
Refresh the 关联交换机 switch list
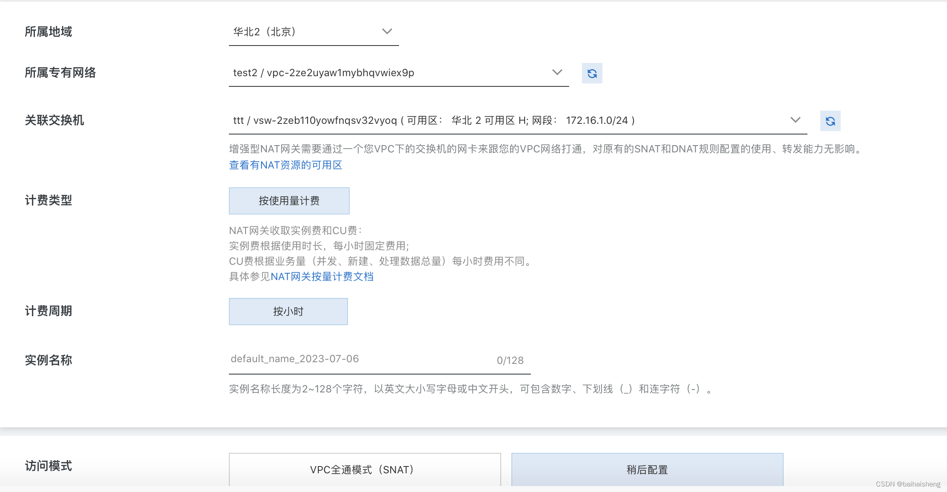[830, 120]
